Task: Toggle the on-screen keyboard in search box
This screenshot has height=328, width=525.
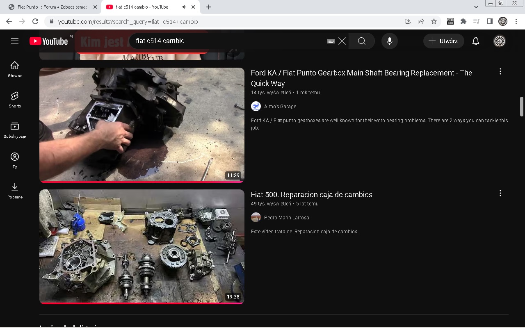Action: [x=331, y=41]
